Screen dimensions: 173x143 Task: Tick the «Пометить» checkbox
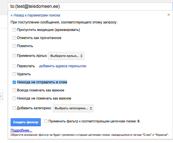point(14,46)
